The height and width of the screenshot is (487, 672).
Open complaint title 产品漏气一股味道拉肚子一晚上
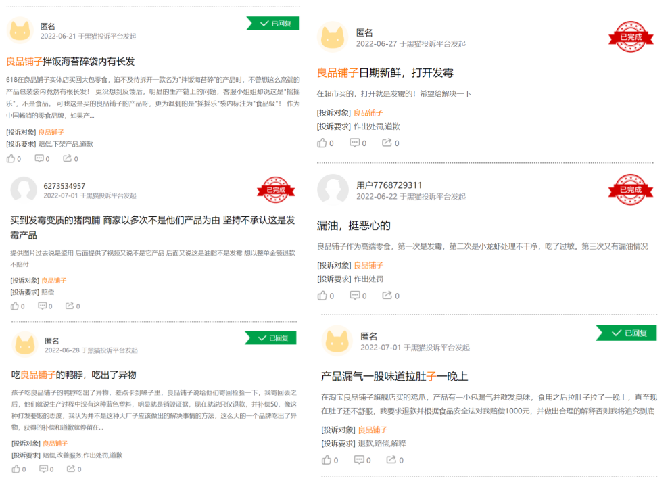394,376
